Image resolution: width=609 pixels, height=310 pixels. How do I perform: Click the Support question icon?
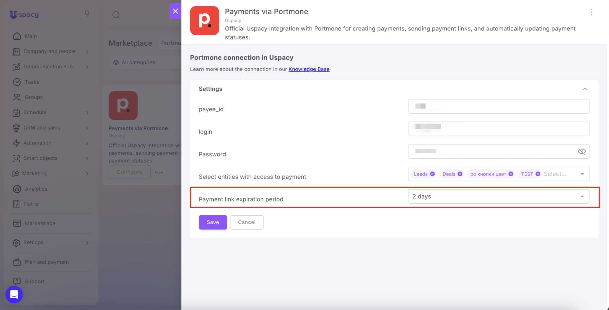pyautogui.click(x=17, y=281)
